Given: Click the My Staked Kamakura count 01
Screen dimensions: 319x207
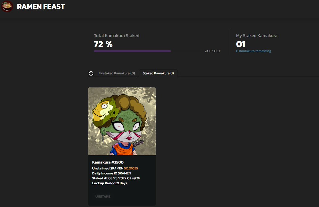Looking at the screenshot, I should 241,44.
